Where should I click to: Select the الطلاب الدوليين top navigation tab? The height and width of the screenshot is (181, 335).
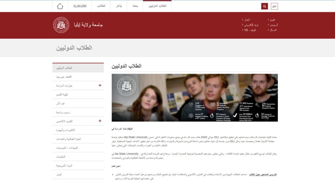(x=157, y=6)
